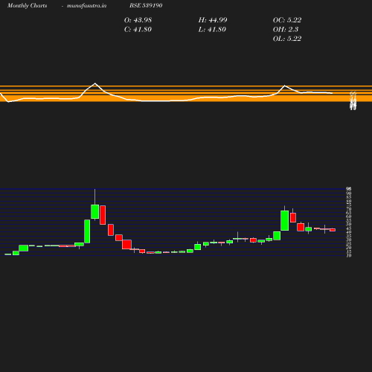
Task: Select the low value 'L: 41.80'
Action: click(x=212, y=30)
